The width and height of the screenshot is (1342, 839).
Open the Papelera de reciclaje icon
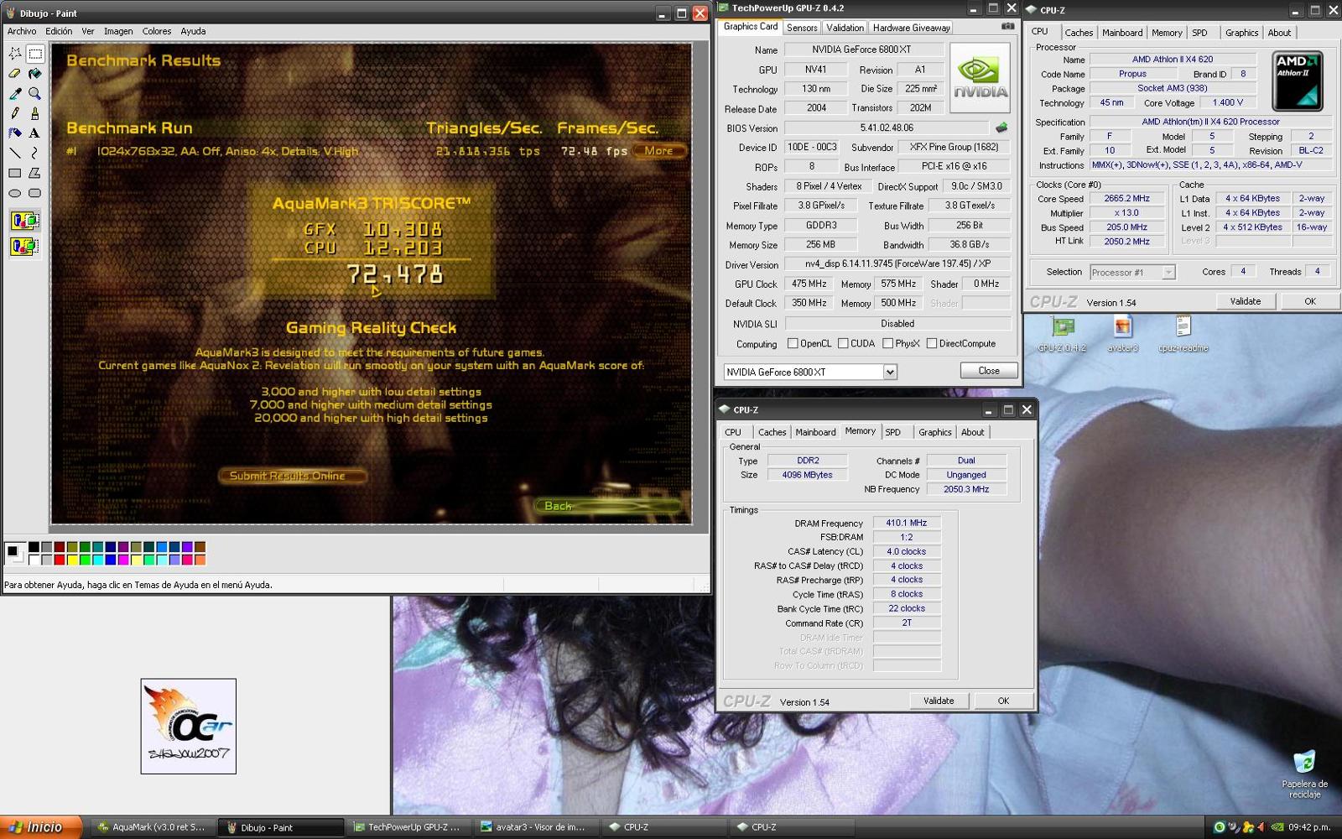tap(1304, 774)
